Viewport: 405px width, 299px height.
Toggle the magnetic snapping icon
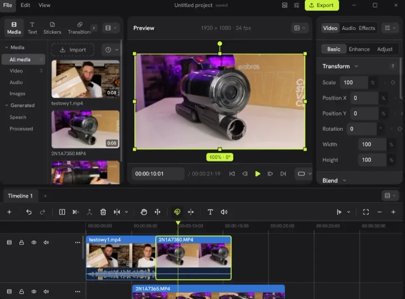click(177, 212)
